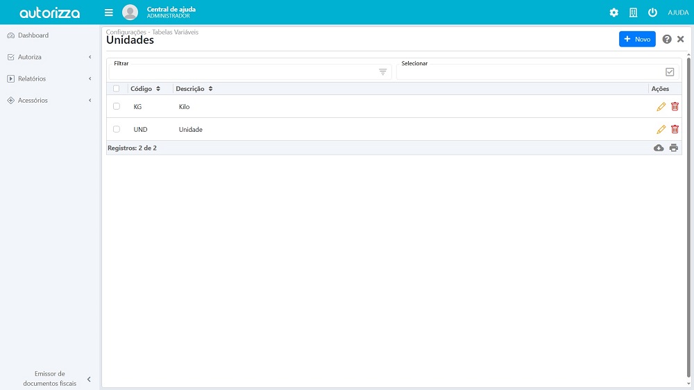Tick the checkbox for the UND row
This screenshot has height=390, width=694.
(x=117, y=130)
